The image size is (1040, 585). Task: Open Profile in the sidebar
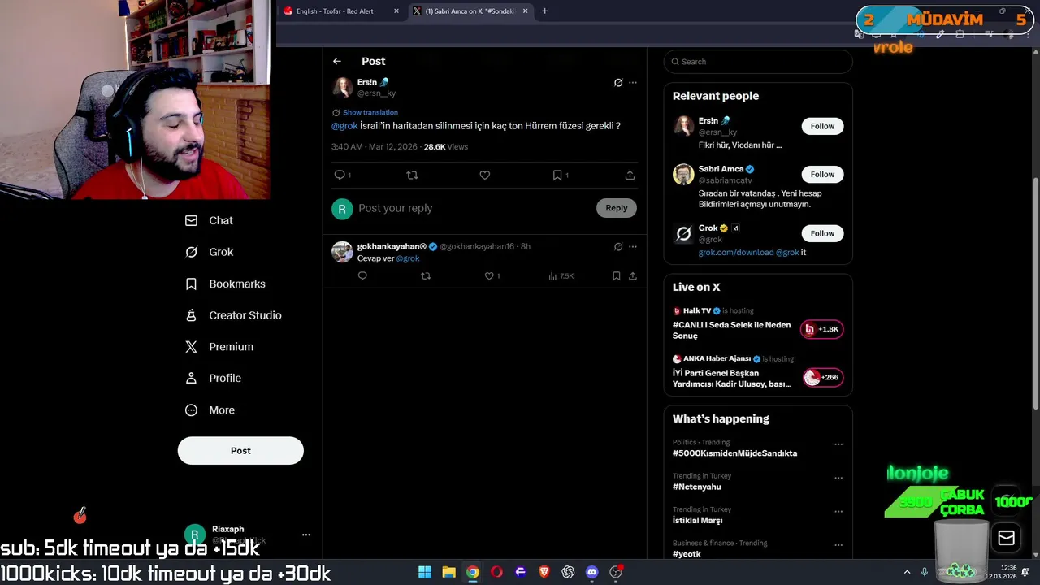213,378
